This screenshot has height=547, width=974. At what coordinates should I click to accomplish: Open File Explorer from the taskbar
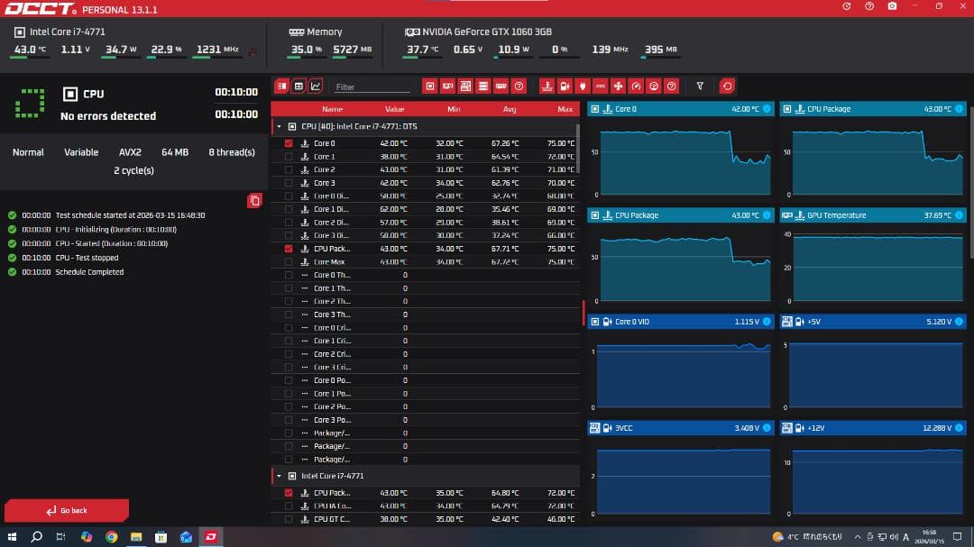click(136, 537)
